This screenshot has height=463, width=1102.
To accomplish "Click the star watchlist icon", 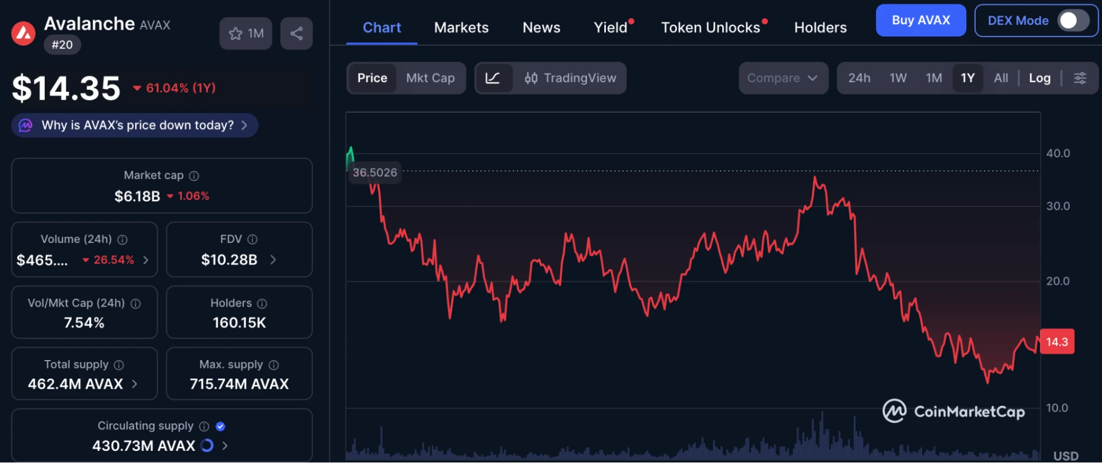I will tap(236, 34).
